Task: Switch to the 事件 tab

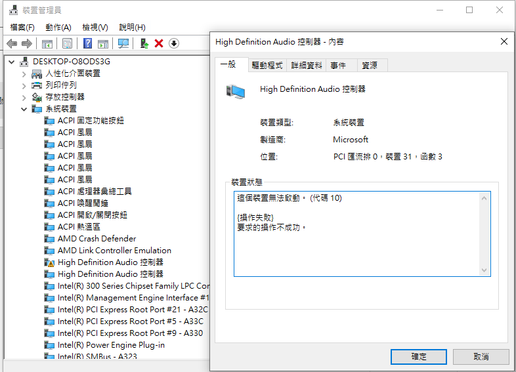Action: (x=341, y=66)
